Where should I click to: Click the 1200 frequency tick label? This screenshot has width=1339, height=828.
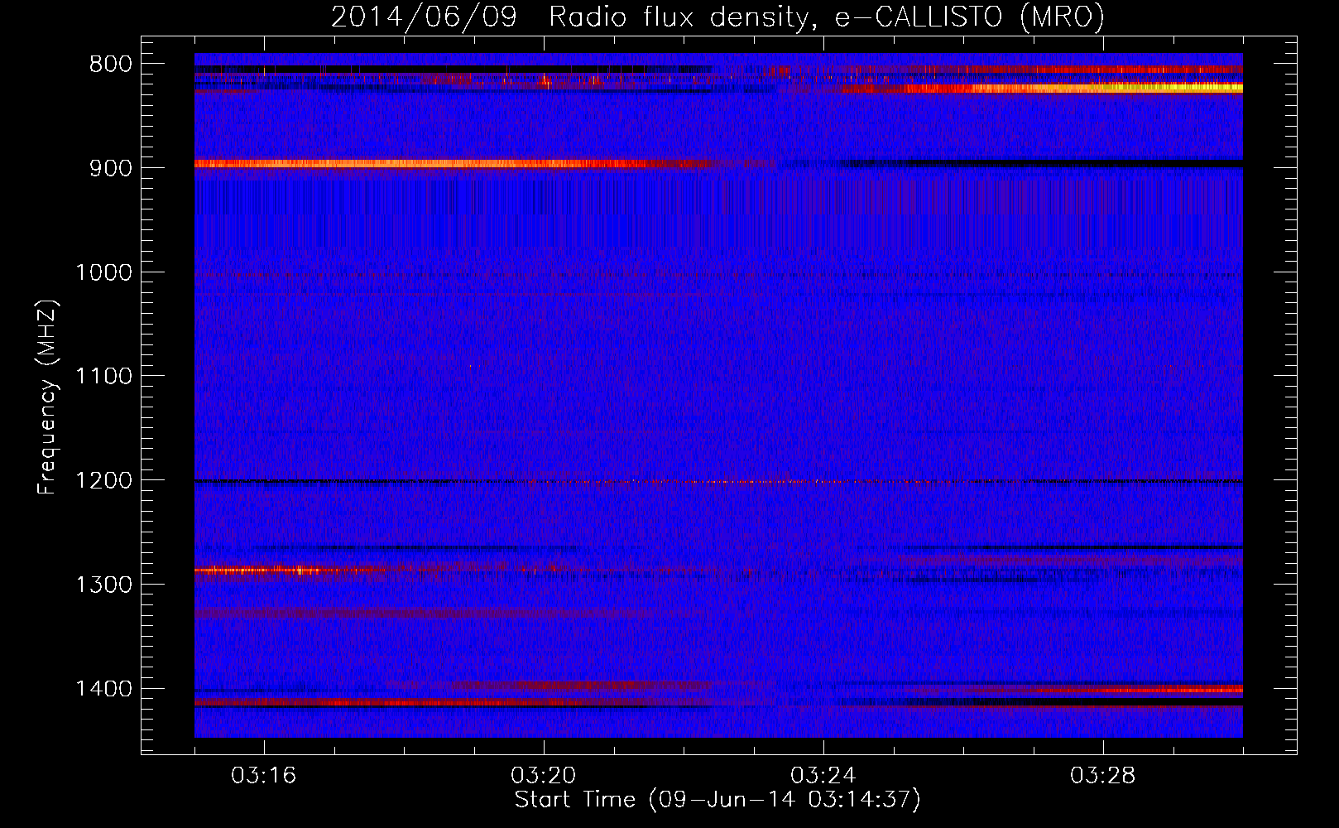pos(103,481)
